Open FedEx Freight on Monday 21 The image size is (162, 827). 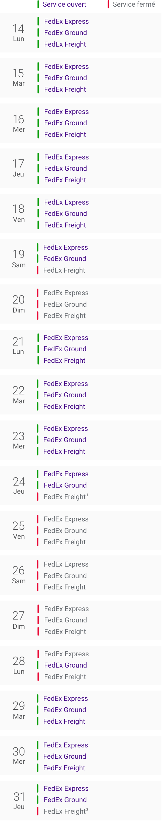65,361
